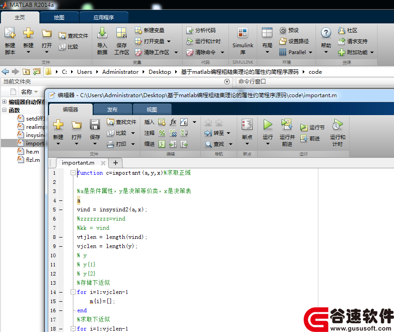Click the smart indent icon beside 缩进

point(162,144)
